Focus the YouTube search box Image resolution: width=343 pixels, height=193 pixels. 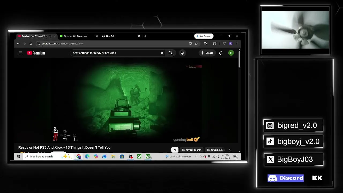(x=115, y=53)
